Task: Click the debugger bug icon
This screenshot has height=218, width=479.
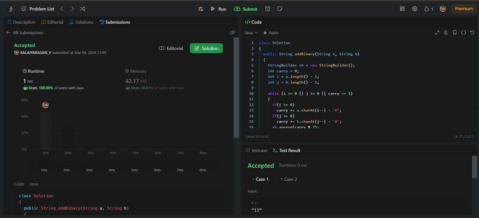Action: pos(201,9)
